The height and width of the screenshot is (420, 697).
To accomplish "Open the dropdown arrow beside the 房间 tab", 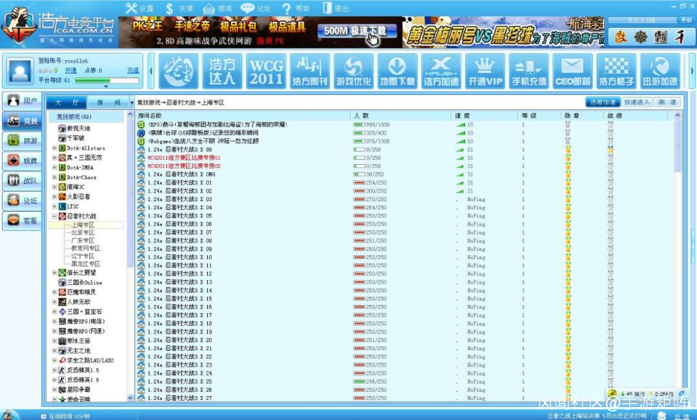I will click(132, 102).
